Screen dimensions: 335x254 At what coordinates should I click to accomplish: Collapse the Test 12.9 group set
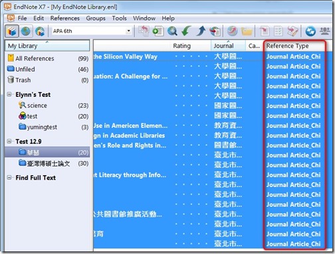click(x=9, y=141)
